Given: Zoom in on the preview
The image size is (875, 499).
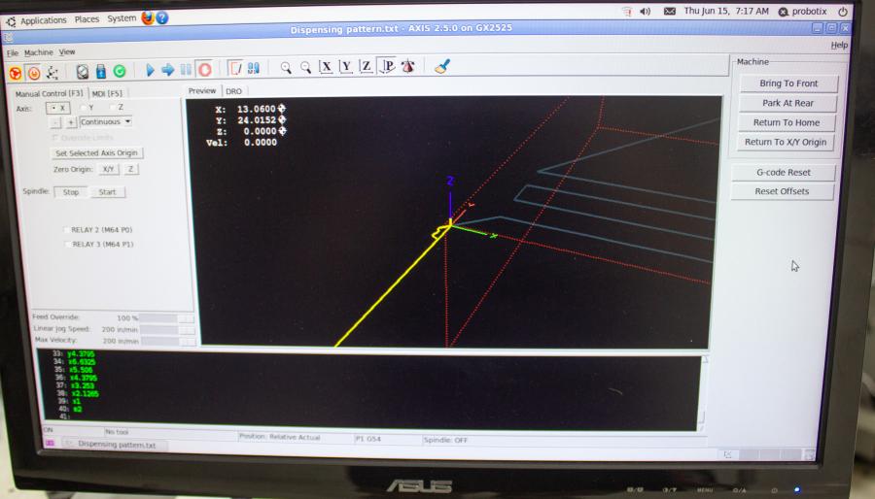Looking at the screenshot, I should pos(286,68).
